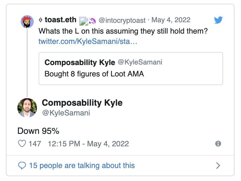The width and height of the screenshot is (241, 181).
Task: Open the twitter.com/KyleSamani/sta… link
Action: [88, 41]
